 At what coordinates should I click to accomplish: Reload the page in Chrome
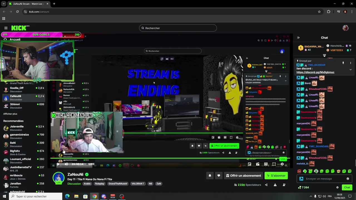[x=17, y=12]
